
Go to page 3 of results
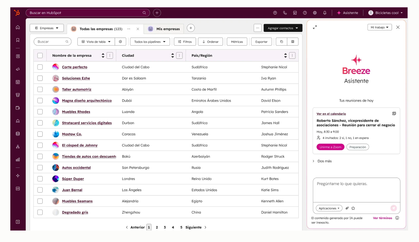tap(165, 227)
